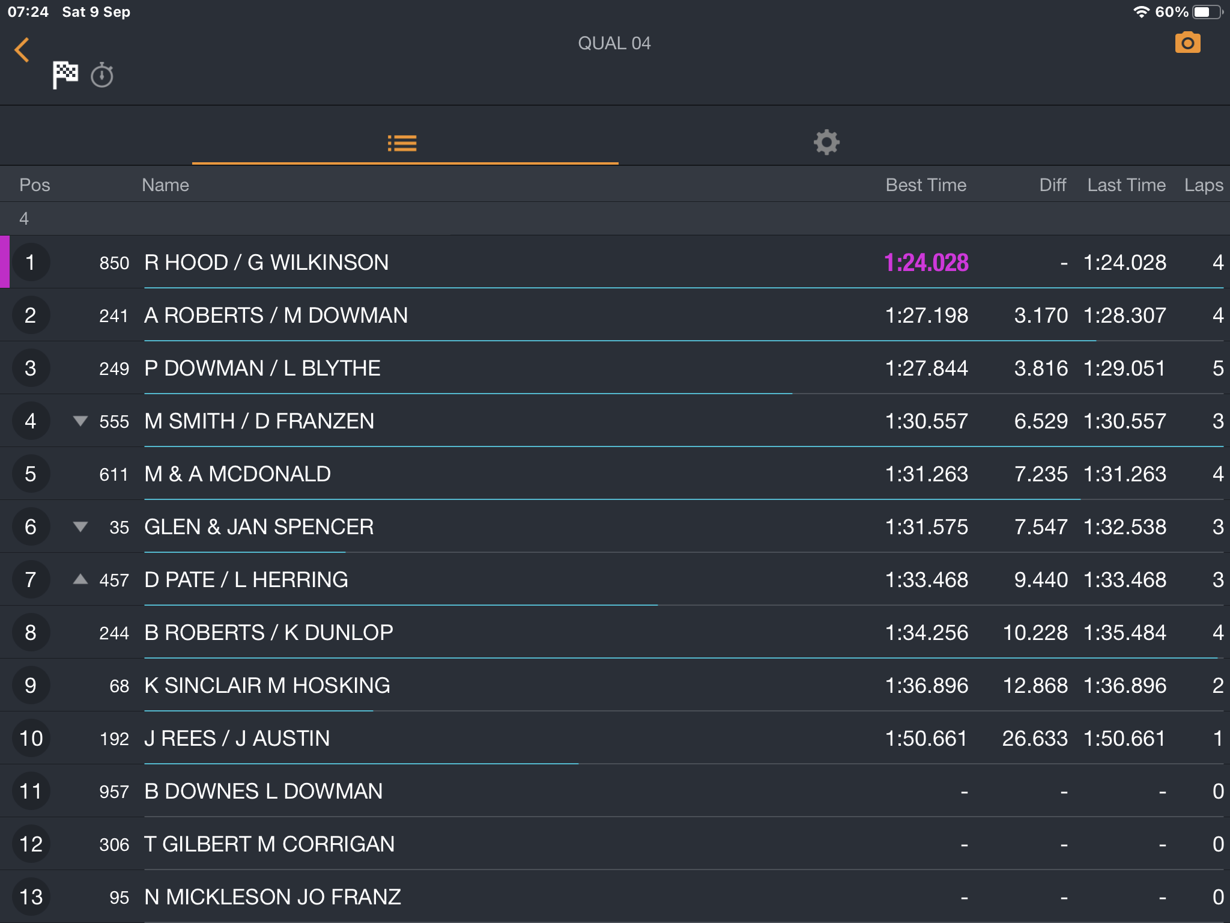
Task: Tap the position 2 circle badge
Action: click(x=31, y=315)
